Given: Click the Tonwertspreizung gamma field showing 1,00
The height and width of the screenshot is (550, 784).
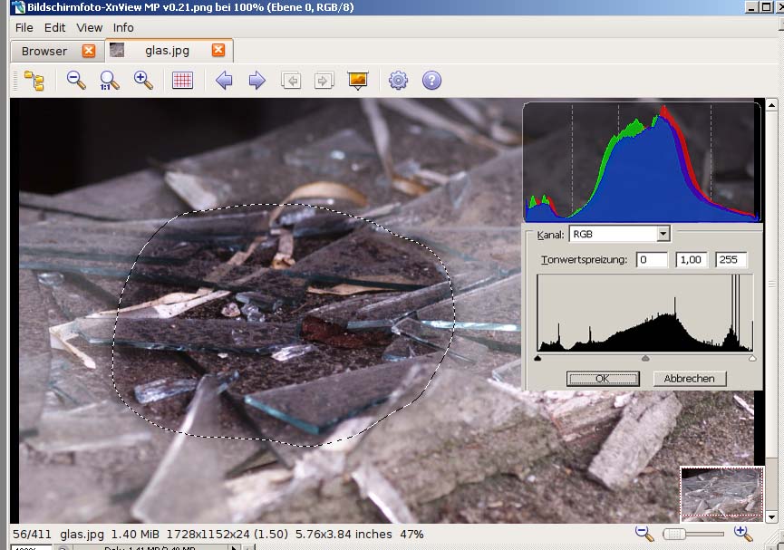Looking at the screenshot, I should (692, 259).
